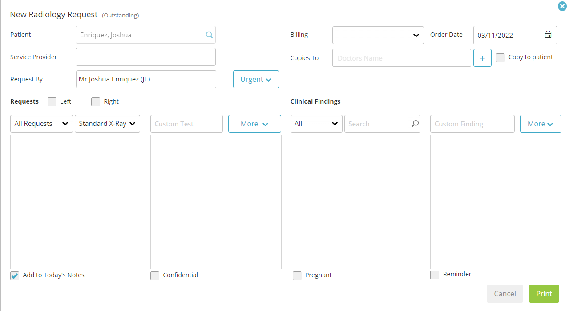Viewport: 569px width, 311px height.
Task: Click the New Radiology Request title
Action: click(x=54, y=14)
